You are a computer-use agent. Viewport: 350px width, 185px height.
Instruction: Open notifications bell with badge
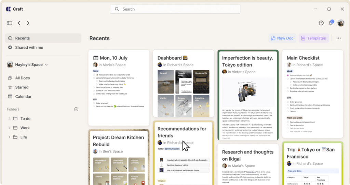[x=331, y=23]
